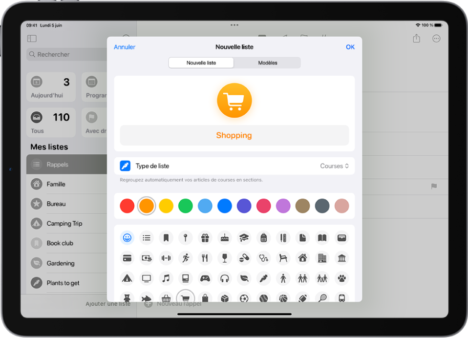The width and height of the screenshot is (468, 338).
Task: Select the emoji smiley icon option
Action: click(x=127, y=238)
